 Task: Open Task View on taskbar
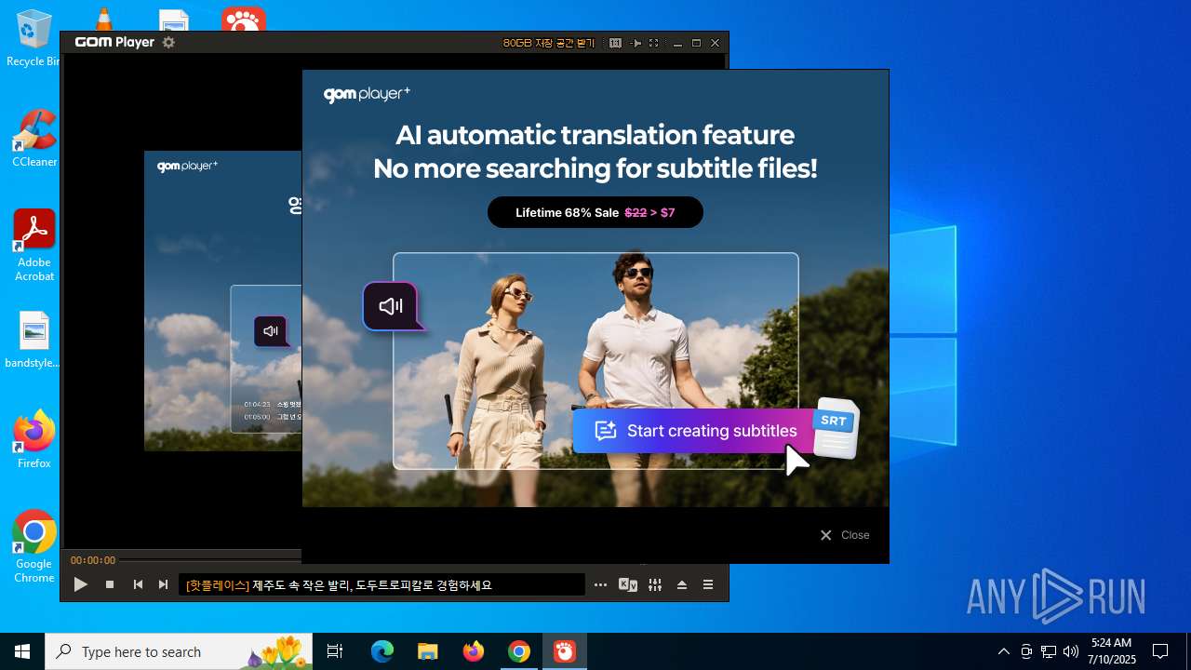[x=335, y=651]
